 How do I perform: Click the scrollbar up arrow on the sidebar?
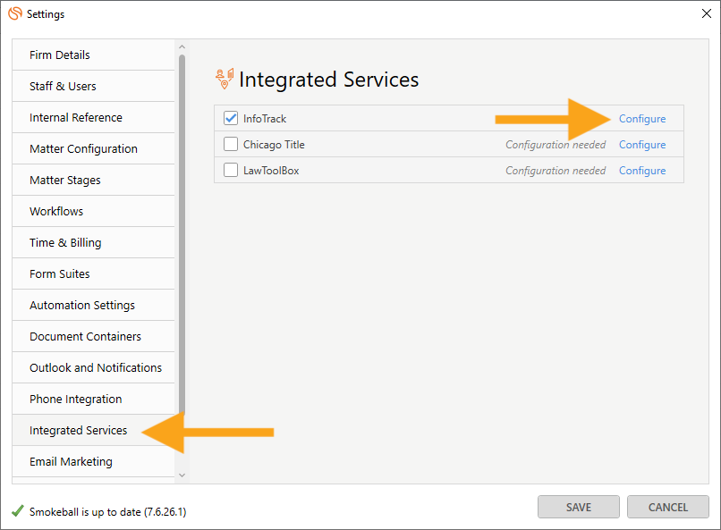182,45
